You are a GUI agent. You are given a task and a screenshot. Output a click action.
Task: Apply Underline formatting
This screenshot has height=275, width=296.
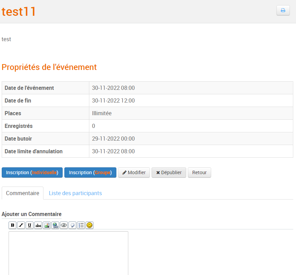click(x=29, y=225)
